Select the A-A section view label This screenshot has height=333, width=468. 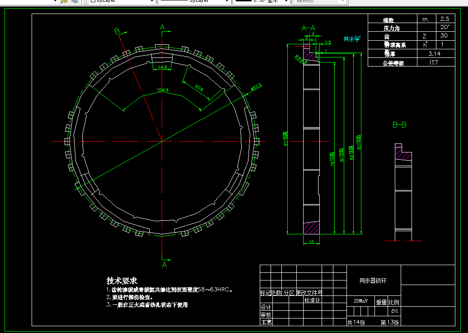pyautogui.click(x=309, y=28)
